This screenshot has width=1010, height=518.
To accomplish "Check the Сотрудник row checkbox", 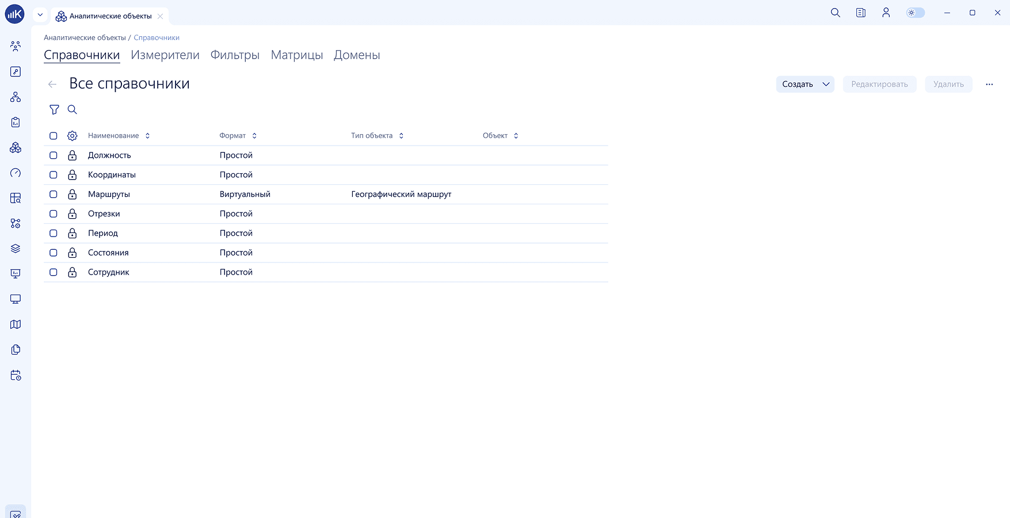I will (54, 272).
